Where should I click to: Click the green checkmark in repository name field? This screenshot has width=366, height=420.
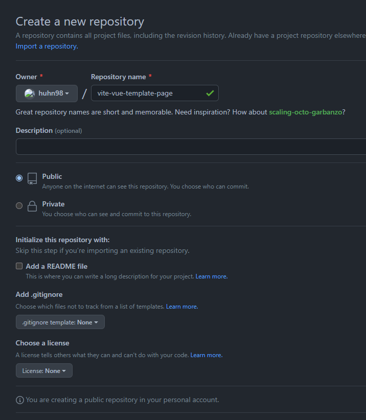(210, 94)
